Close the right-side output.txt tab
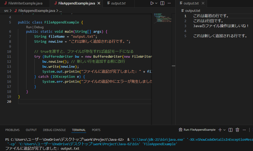This screenshot has height=151, width=253. (203, 3)
